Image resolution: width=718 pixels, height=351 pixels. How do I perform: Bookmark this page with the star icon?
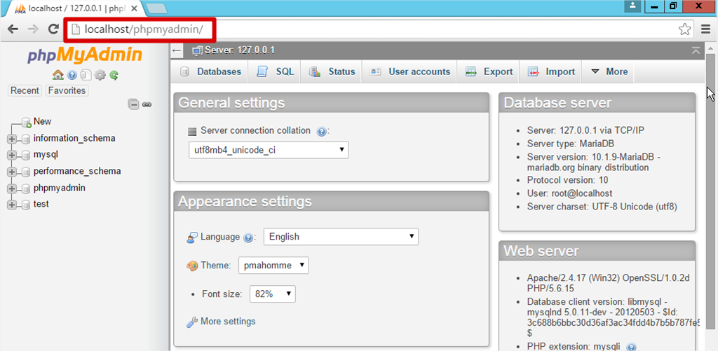[x=684, y=29]
